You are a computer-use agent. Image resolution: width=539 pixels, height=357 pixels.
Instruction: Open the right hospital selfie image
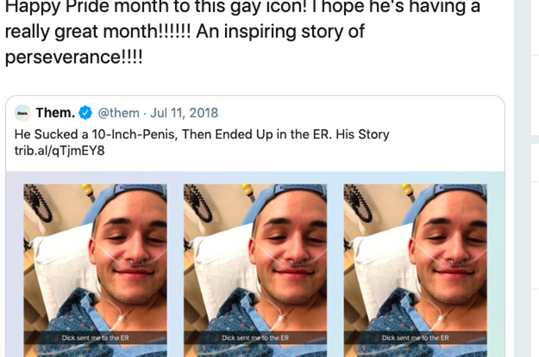pos(415,258)
